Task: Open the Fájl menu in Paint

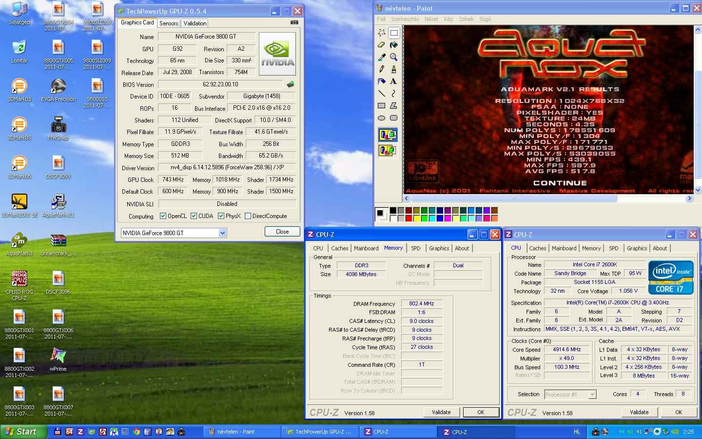Action: click(381, 19)
